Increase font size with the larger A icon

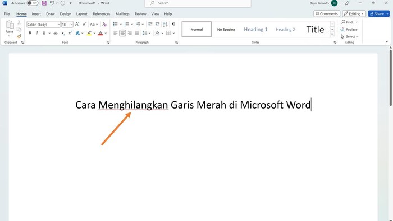77,24
